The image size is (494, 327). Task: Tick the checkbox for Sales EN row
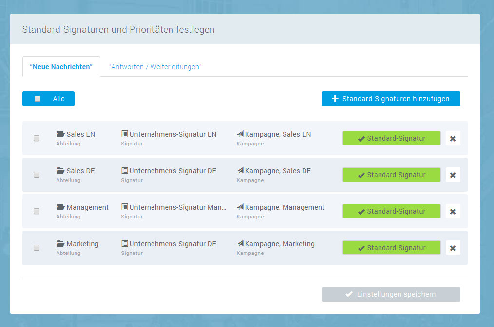tap(37, 138)
